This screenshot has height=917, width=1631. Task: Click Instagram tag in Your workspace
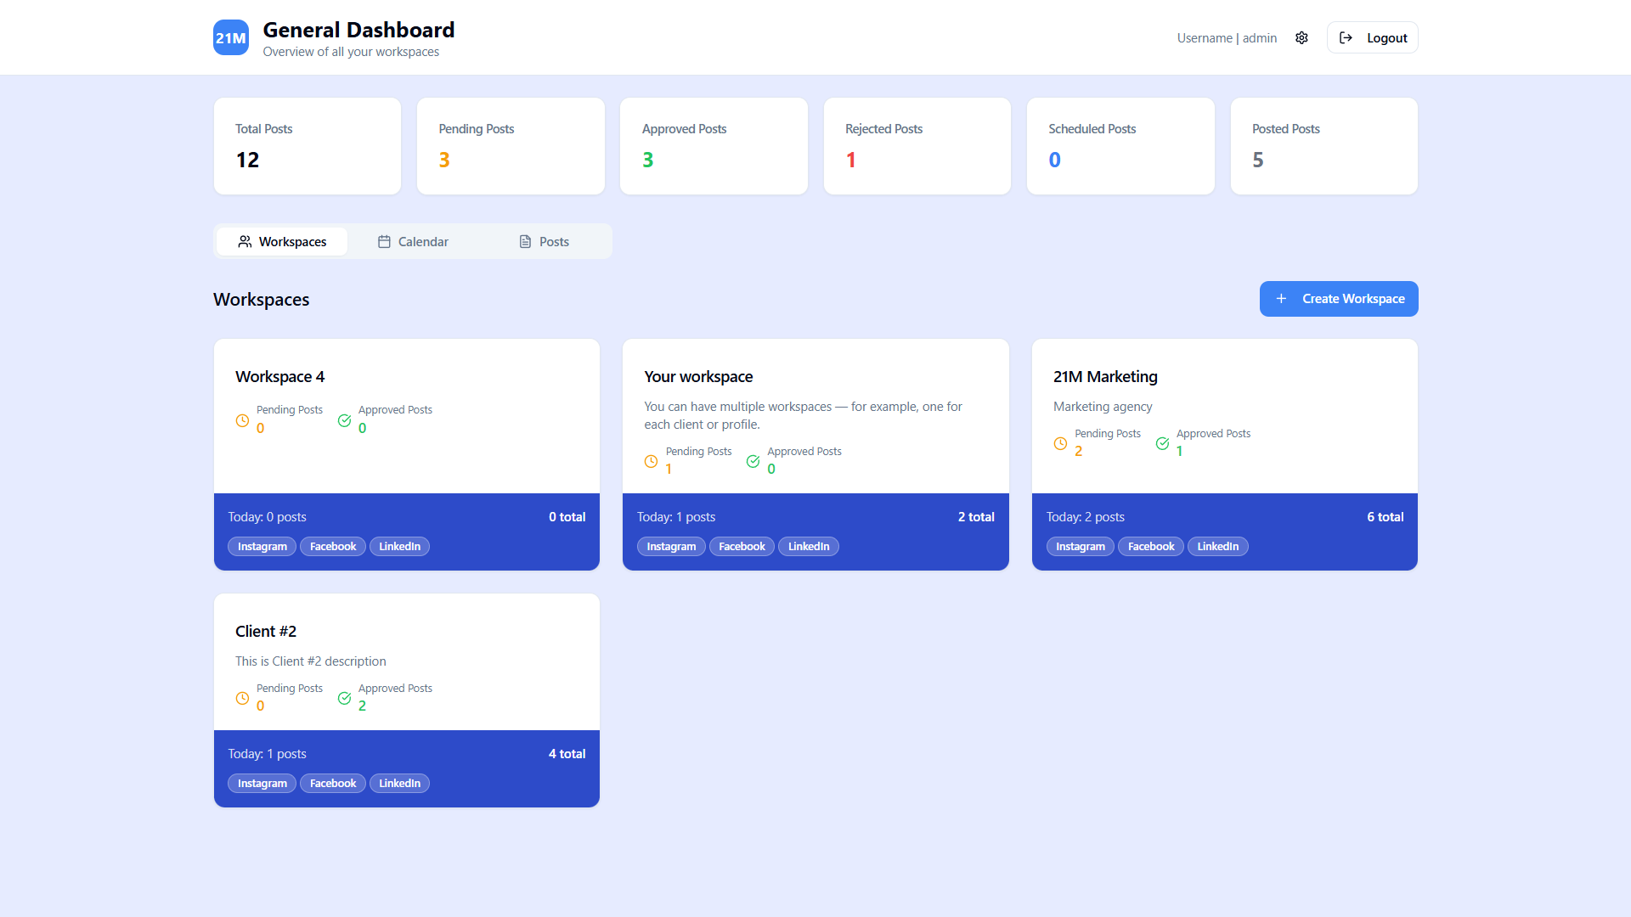point(671,546)
